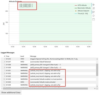Click the # column header

[4, 56]
